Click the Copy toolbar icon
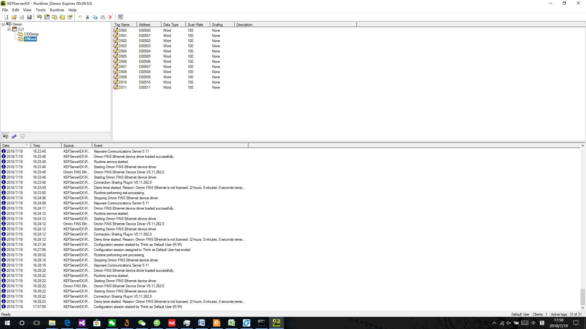586x329 pixels. pos(95,17)
